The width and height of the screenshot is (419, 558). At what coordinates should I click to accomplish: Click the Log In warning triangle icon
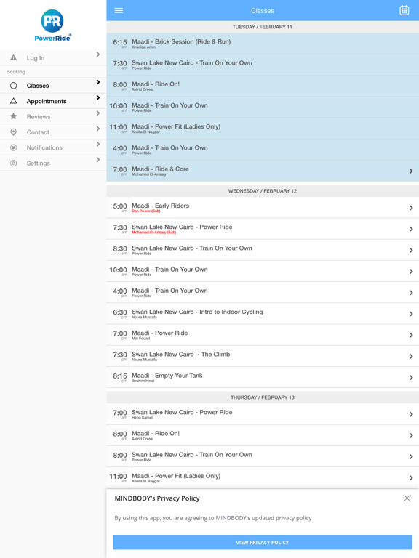(x=14, y=57)
